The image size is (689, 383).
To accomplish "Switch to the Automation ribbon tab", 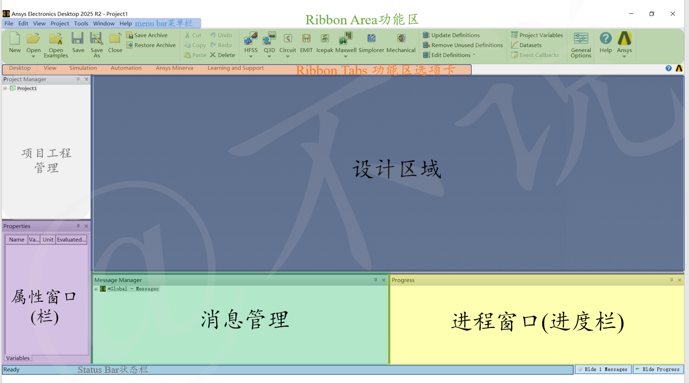I will pyautogui.click(x=126, y=68).
